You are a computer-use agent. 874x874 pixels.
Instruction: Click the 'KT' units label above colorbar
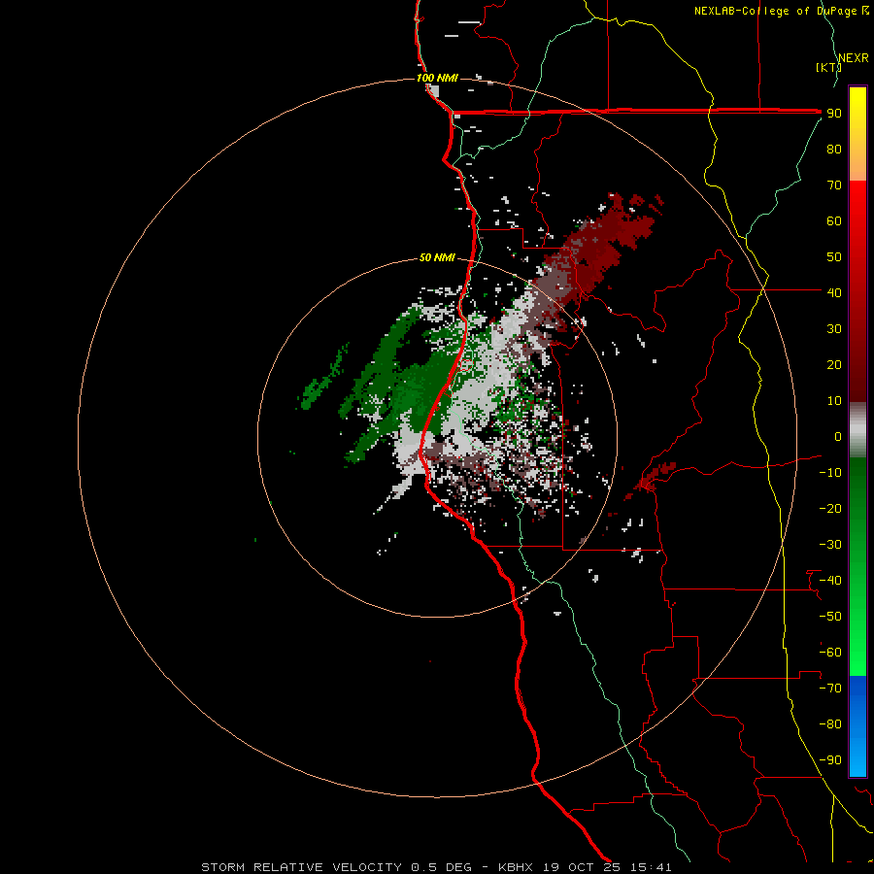point(829,67)
